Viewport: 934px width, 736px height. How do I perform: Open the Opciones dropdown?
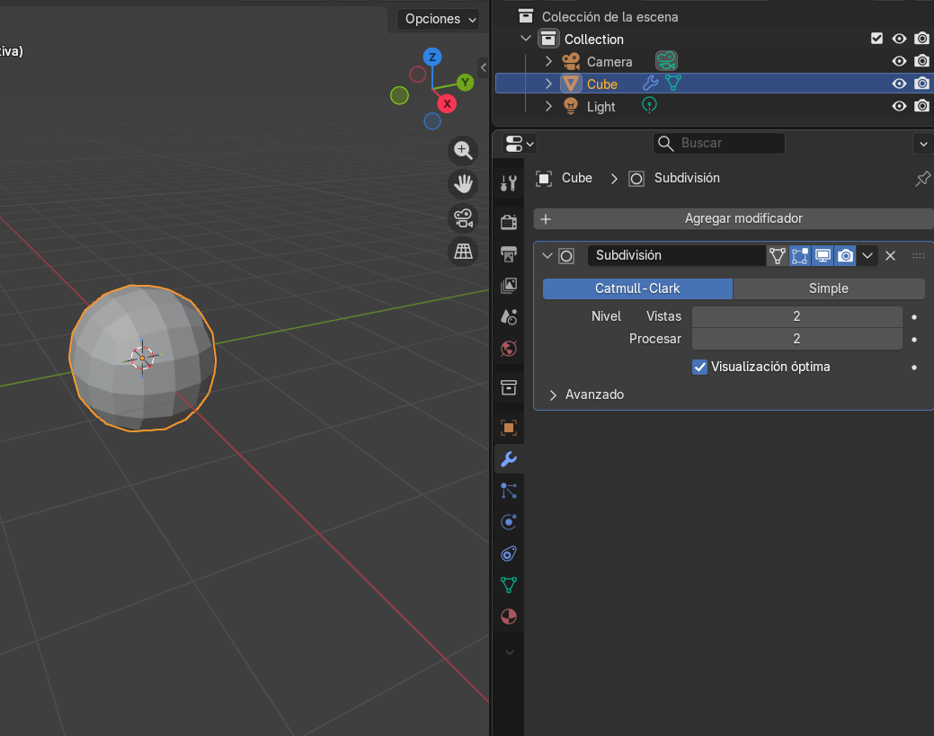click(440, 19)
